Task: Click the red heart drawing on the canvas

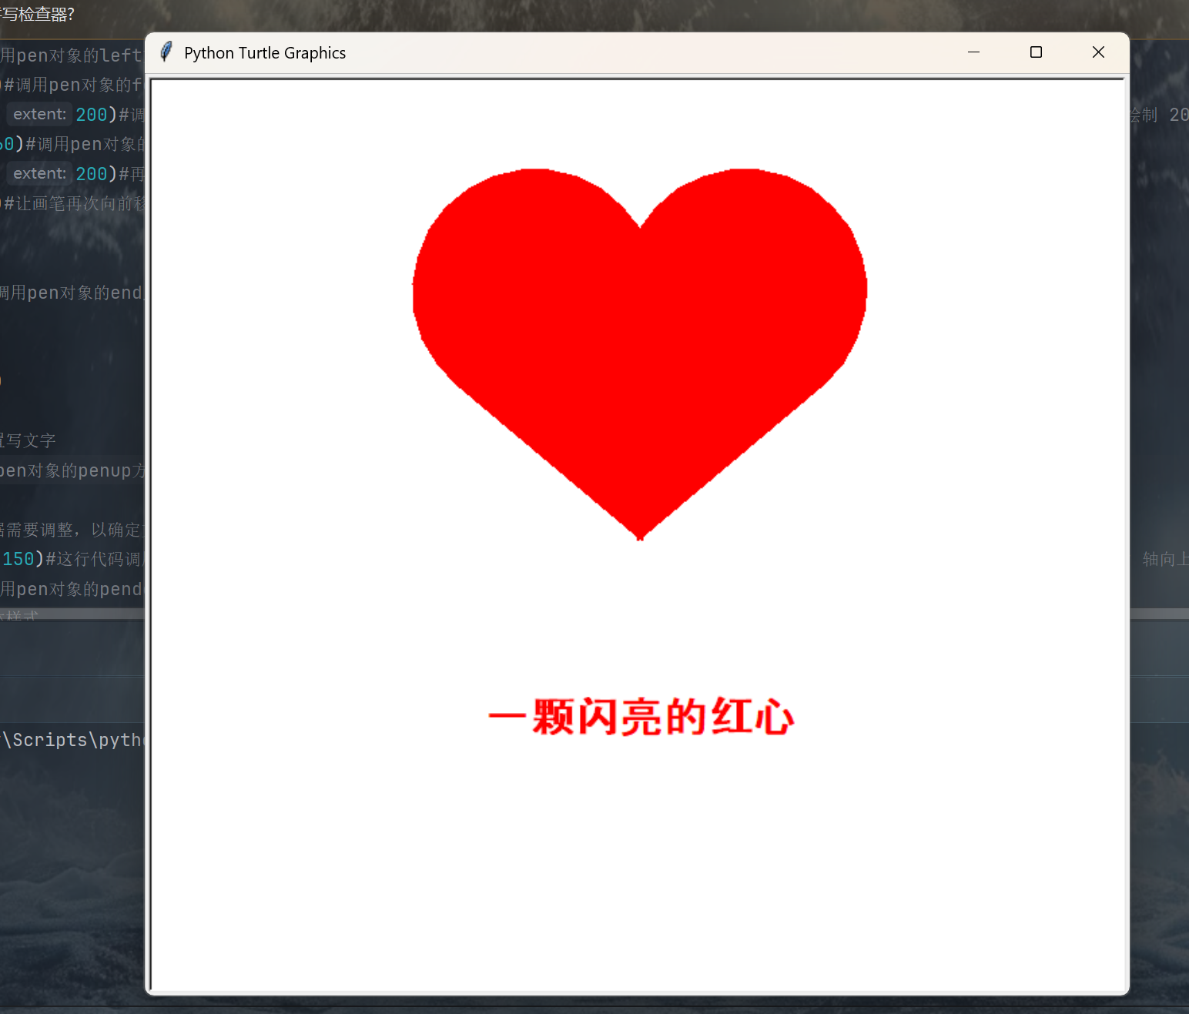Action: [639, 323]
